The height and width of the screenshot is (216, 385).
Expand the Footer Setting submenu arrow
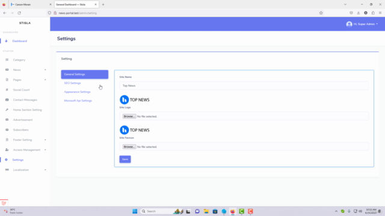pos(45,140)
